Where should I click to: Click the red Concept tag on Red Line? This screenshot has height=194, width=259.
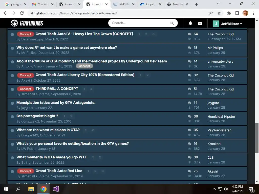click(x=26, y=171)
